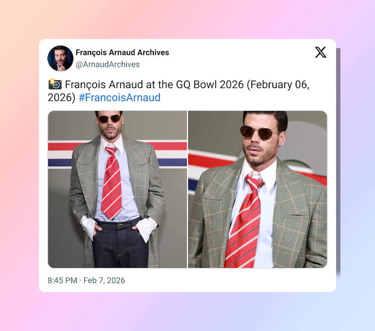This screenshot has width=375, height=331.
Task: Open the right close-up portrait photo thumbnail
Action: (257, 189)
